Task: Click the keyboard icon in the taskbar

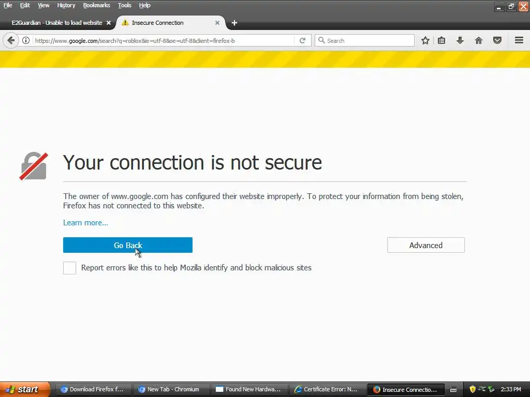Action: tap(453, 390)
